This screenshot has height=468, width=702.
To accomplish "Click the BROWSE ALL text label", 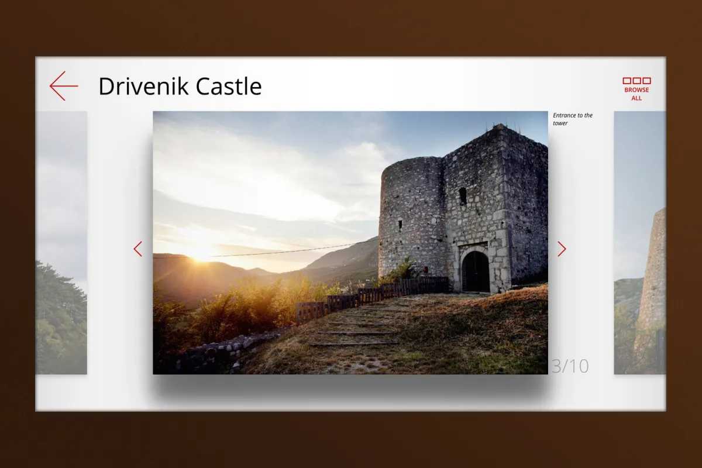I will [x=636, y=94].
